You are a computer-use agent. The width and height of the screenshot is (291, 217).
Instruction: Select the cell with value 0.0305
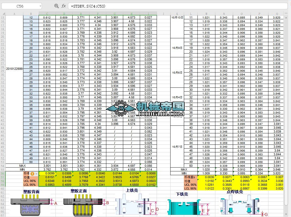coord(64,174)
